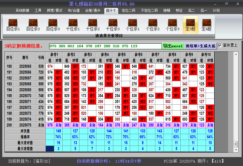The image size is (243, 166).
Task: Switch to the 和/合值 tab
Action: pyautogui.click(x=74, y=11)
